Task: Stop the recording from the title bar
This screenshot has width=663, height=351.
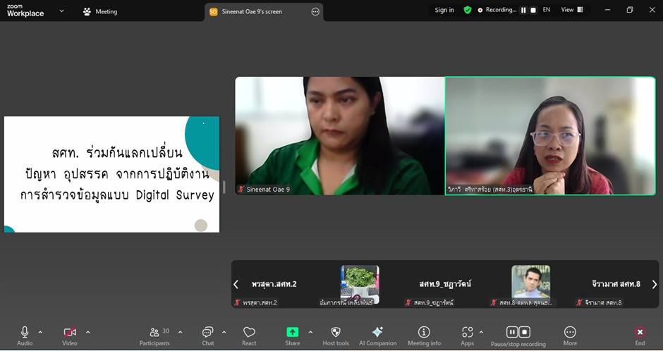Action: click(x=533, y=11)
